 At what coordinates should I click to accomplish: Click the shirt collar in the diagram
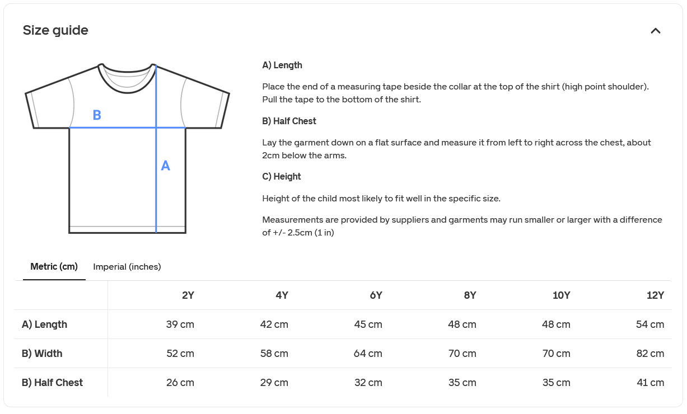127,78
